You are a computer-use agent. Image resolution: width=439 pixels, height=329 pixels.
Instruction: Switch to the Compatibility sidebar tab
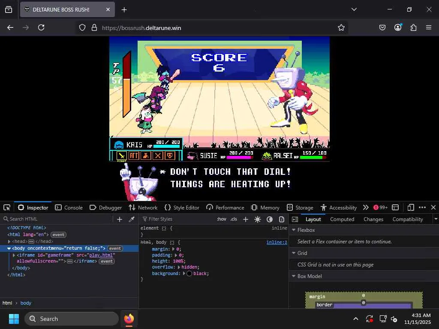point(407,219)
